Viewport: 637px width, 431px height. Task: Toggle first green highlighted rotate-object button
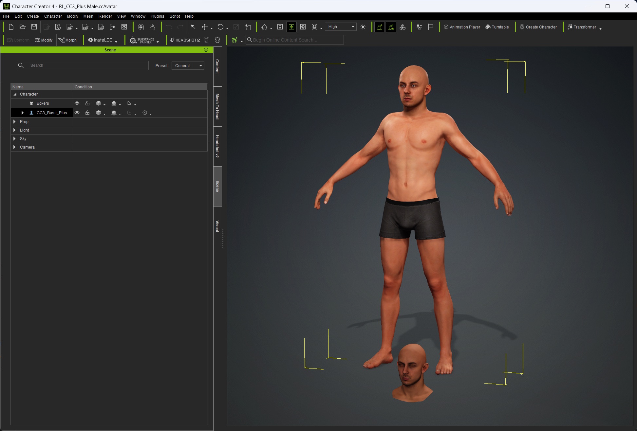click(x=380, y=27)
